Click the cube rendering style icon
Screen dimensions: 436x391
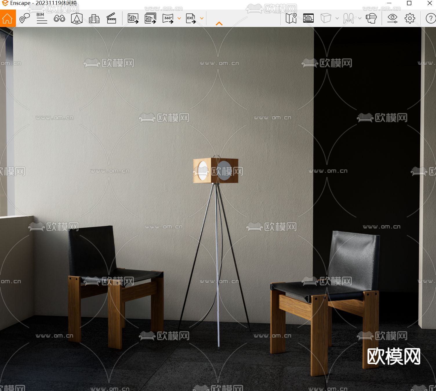click(x=326, y=18)
